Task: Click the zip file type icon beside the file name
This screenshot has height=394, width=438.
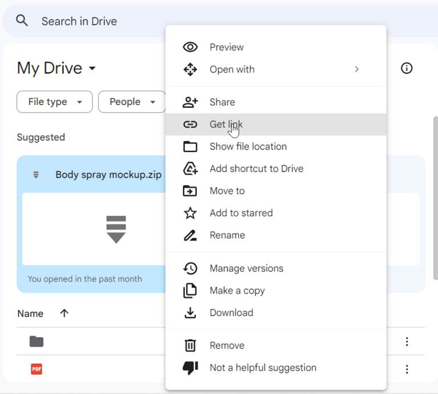Action: [x=36, y=175]
